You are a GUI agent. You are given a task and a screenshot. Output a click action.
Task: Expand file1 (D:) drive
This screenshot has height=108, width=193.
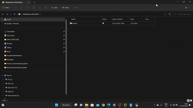3,83
